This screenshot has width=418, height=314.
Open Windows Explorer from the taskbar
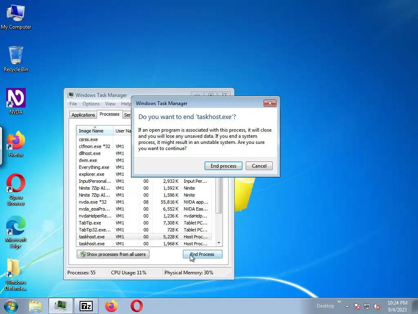[x=36, y=306]
